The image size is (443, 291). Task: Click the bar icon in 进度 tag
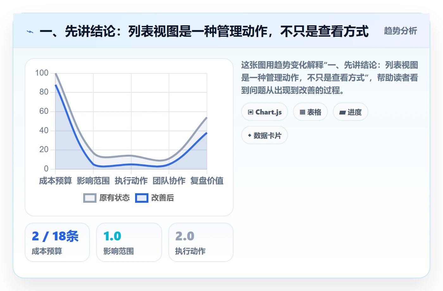pyautogui.click(x=342, y=112)
